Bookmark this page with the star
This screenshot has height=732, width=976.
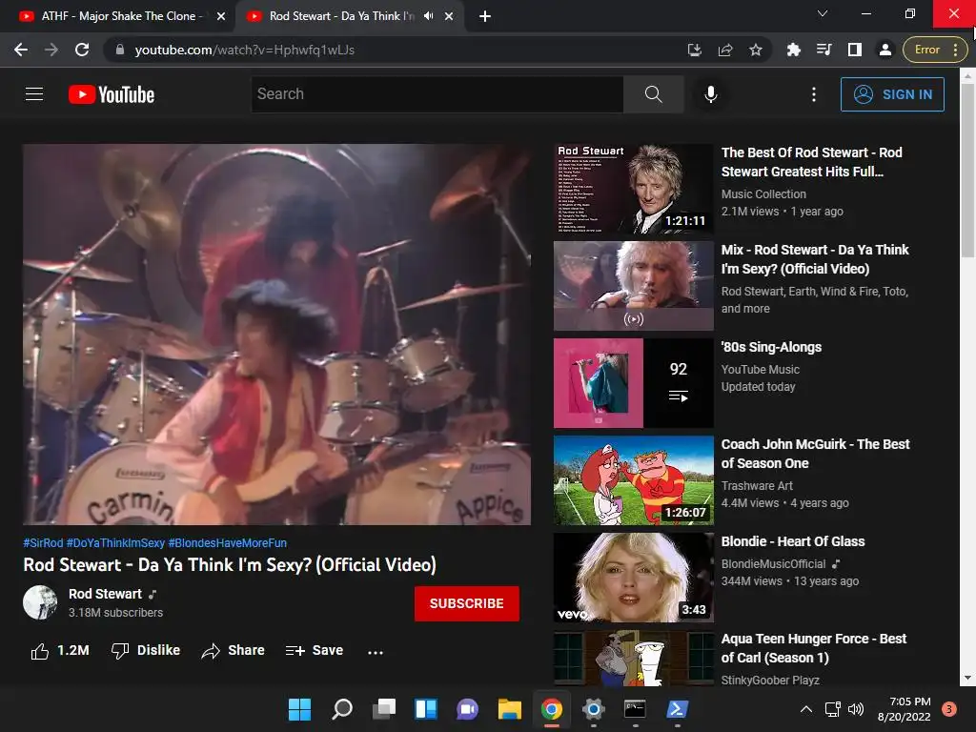click(x=756, y=50)
